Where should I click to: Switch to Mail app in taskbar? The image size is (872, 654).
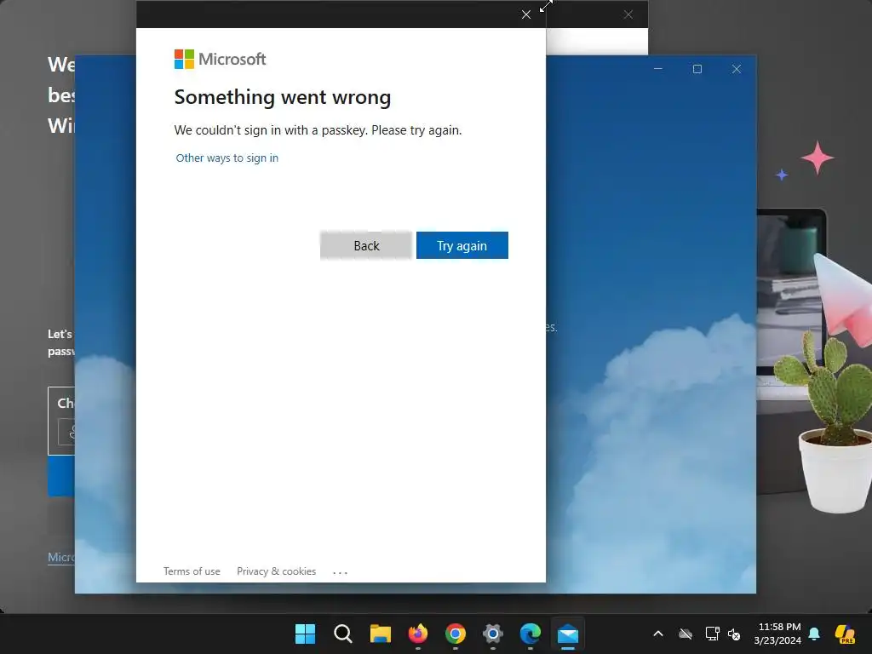[x=568, y=634]
